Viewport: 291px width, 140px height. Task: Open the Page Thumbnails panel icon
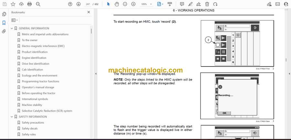click(4, 14)
